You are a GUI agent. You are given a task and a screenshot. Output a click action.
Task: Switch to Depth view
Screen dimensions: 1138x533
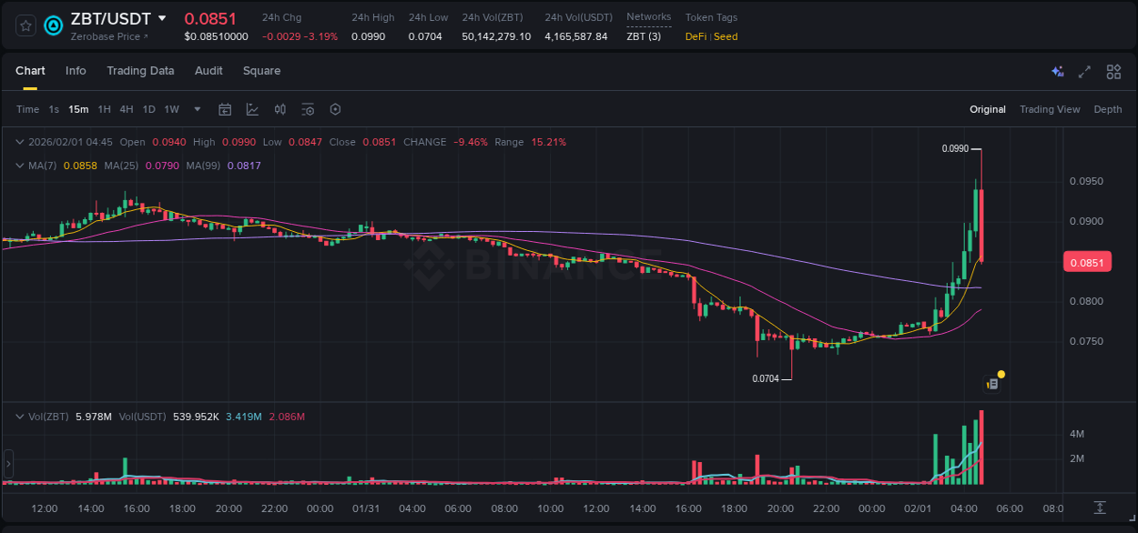tap(1108, 109)
